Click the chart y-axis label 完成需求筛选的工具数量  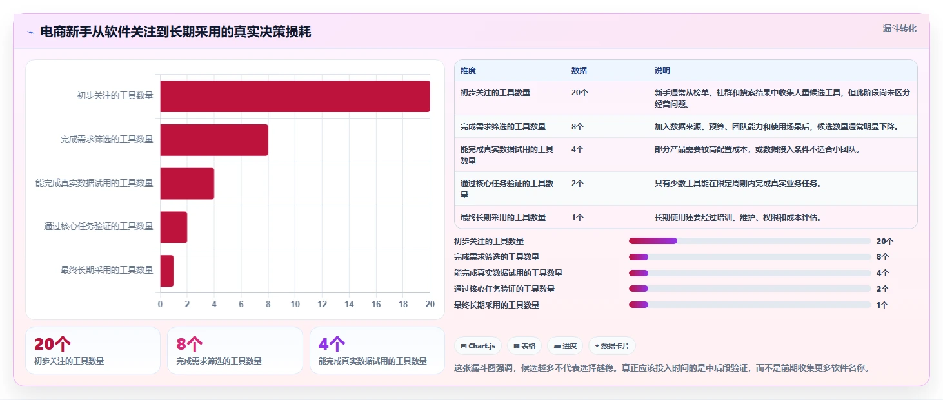[x=106, y=140]
